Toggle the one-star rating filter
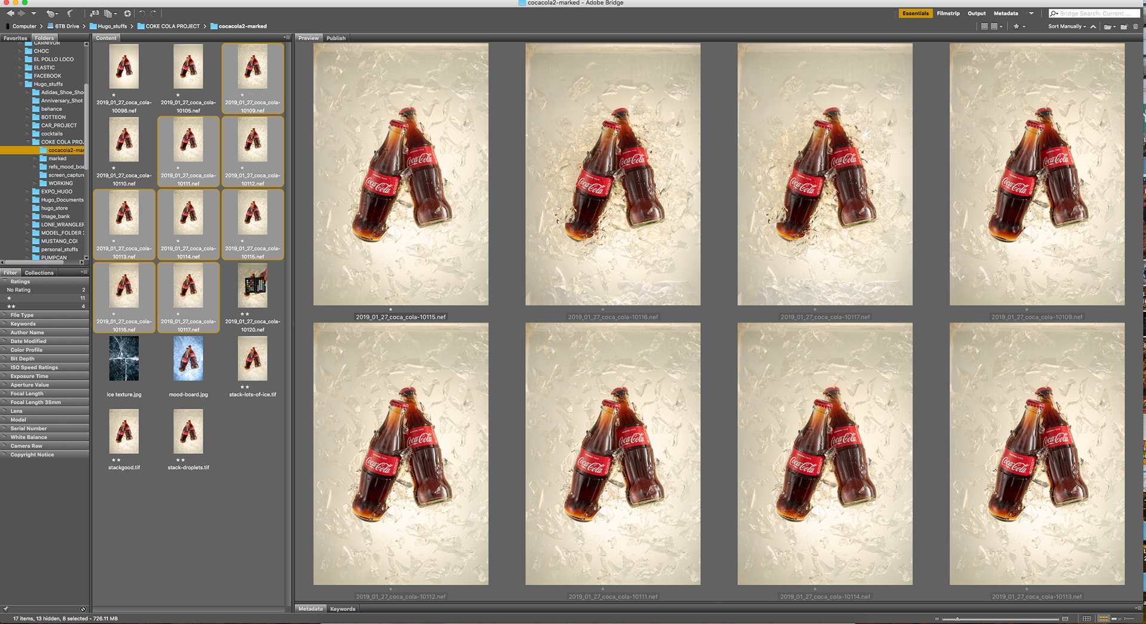This screenshot has height=624, width=1146. click(x=45, y=298)
